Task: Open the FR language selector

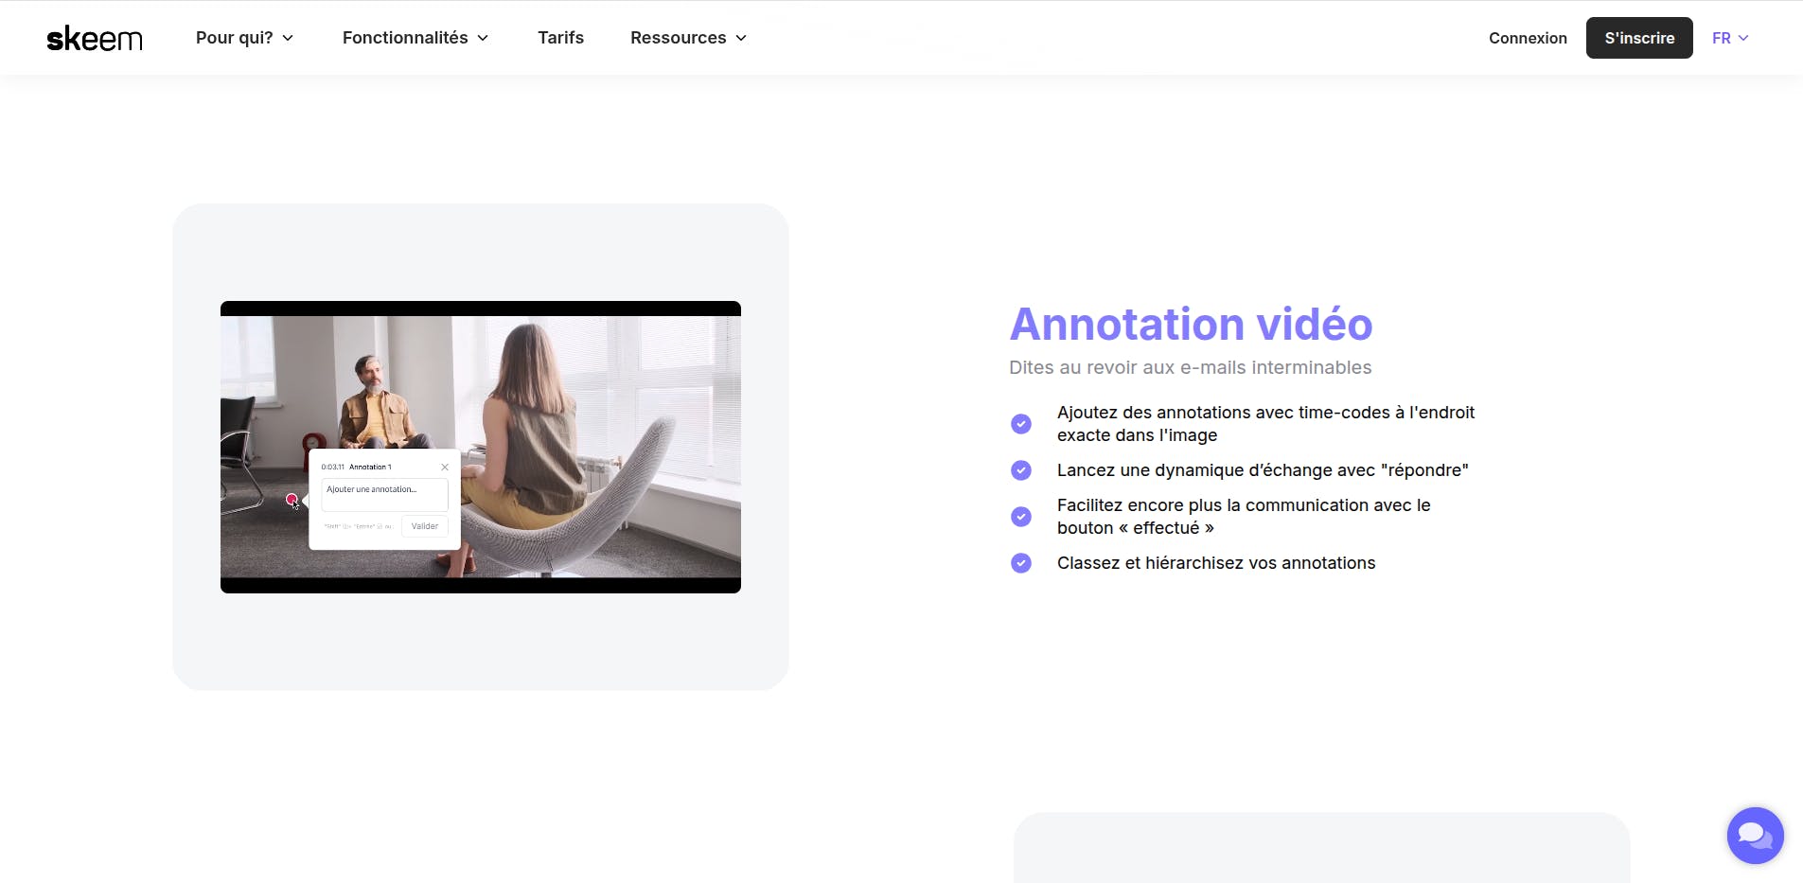Action: 1729,38
